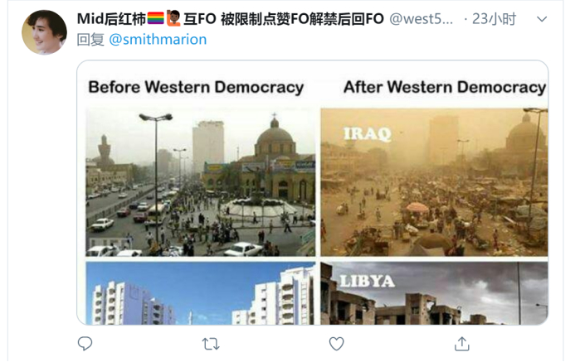Open the share upload icon
Image resolution: width=575 pixels, height=362 pixels.
[461, 343]
